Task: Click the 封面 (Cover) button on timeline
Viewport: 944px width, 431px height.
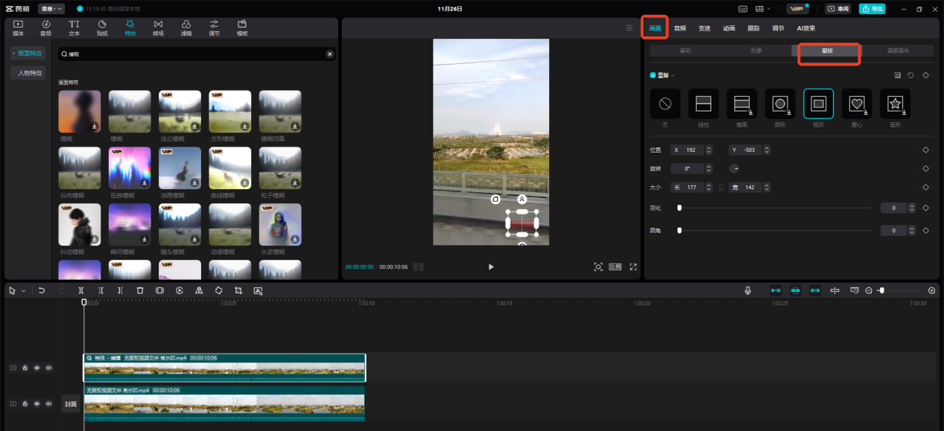Action: pos(71,403)
